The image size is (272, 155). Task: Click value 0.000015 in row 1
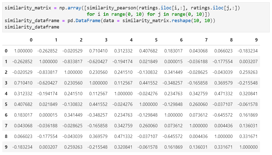(x=173, y=62)
